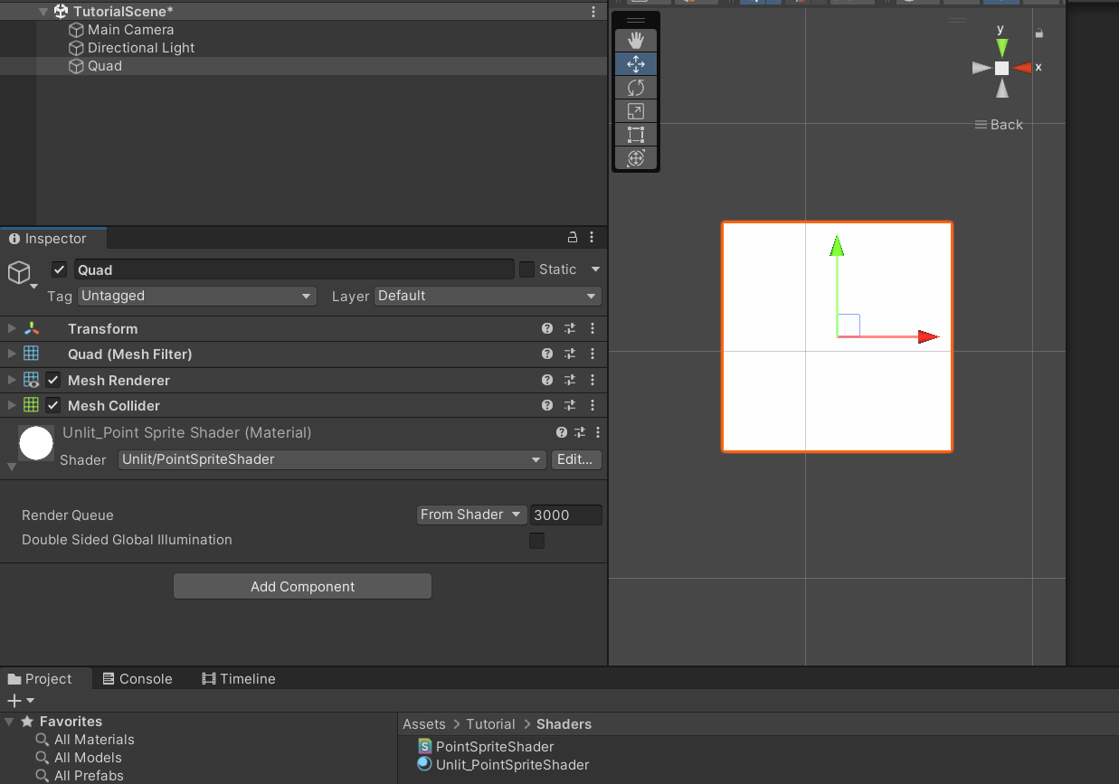Image resolution: width=1119 pixels, height=784 pixels.
Task: Switch to the Timeline tab
Action: pyautogui.click(x=239, y=678)
